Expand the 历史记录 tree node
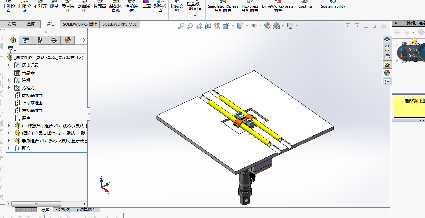This screenshot has width=425, height=218. (x=9, y=65)
